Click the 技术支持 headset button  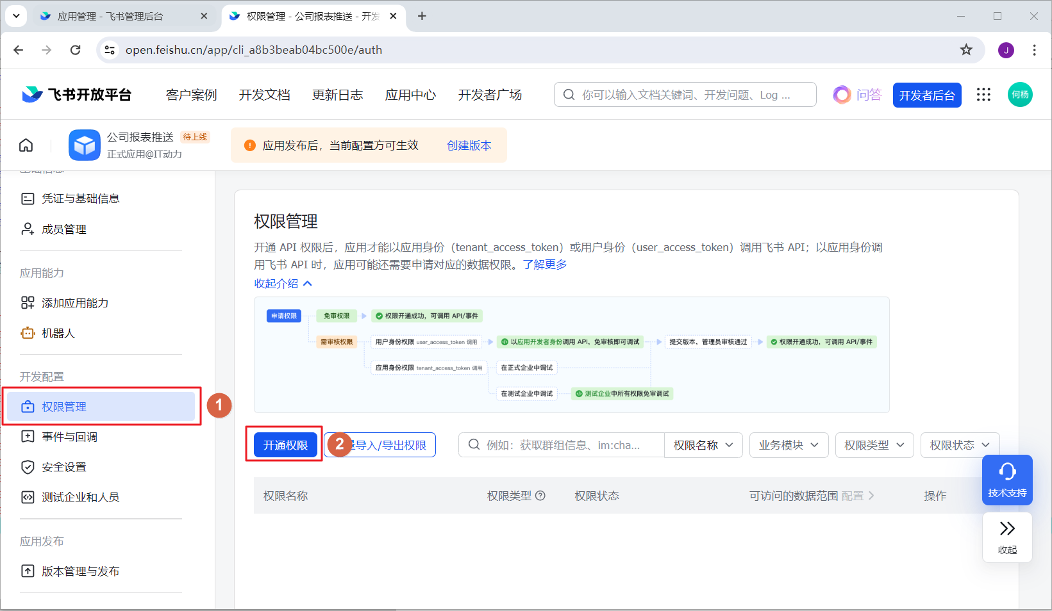1006,480
